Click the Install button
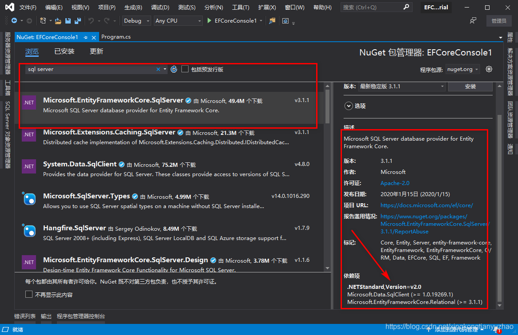This screenshot has width=518, height=335. [470, 87]
